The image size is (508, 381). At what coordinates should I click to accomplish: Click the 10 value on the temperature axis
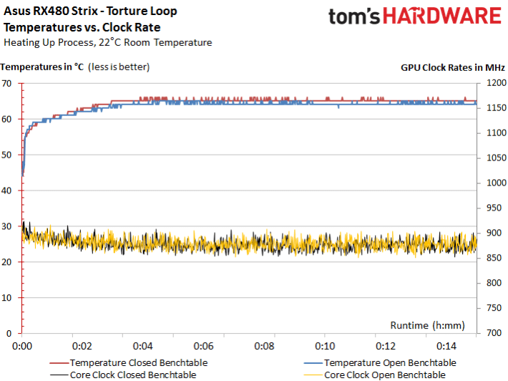tap(6, 298)
